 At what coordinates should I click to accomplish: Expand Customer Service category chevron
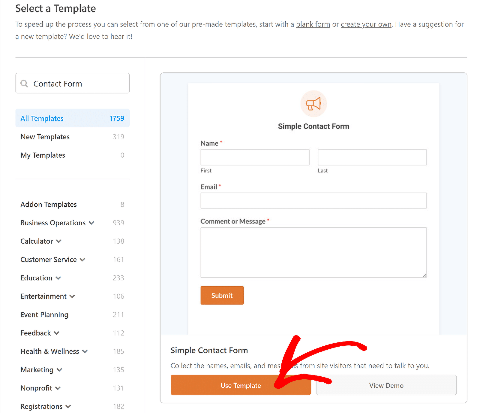(82, 260)
